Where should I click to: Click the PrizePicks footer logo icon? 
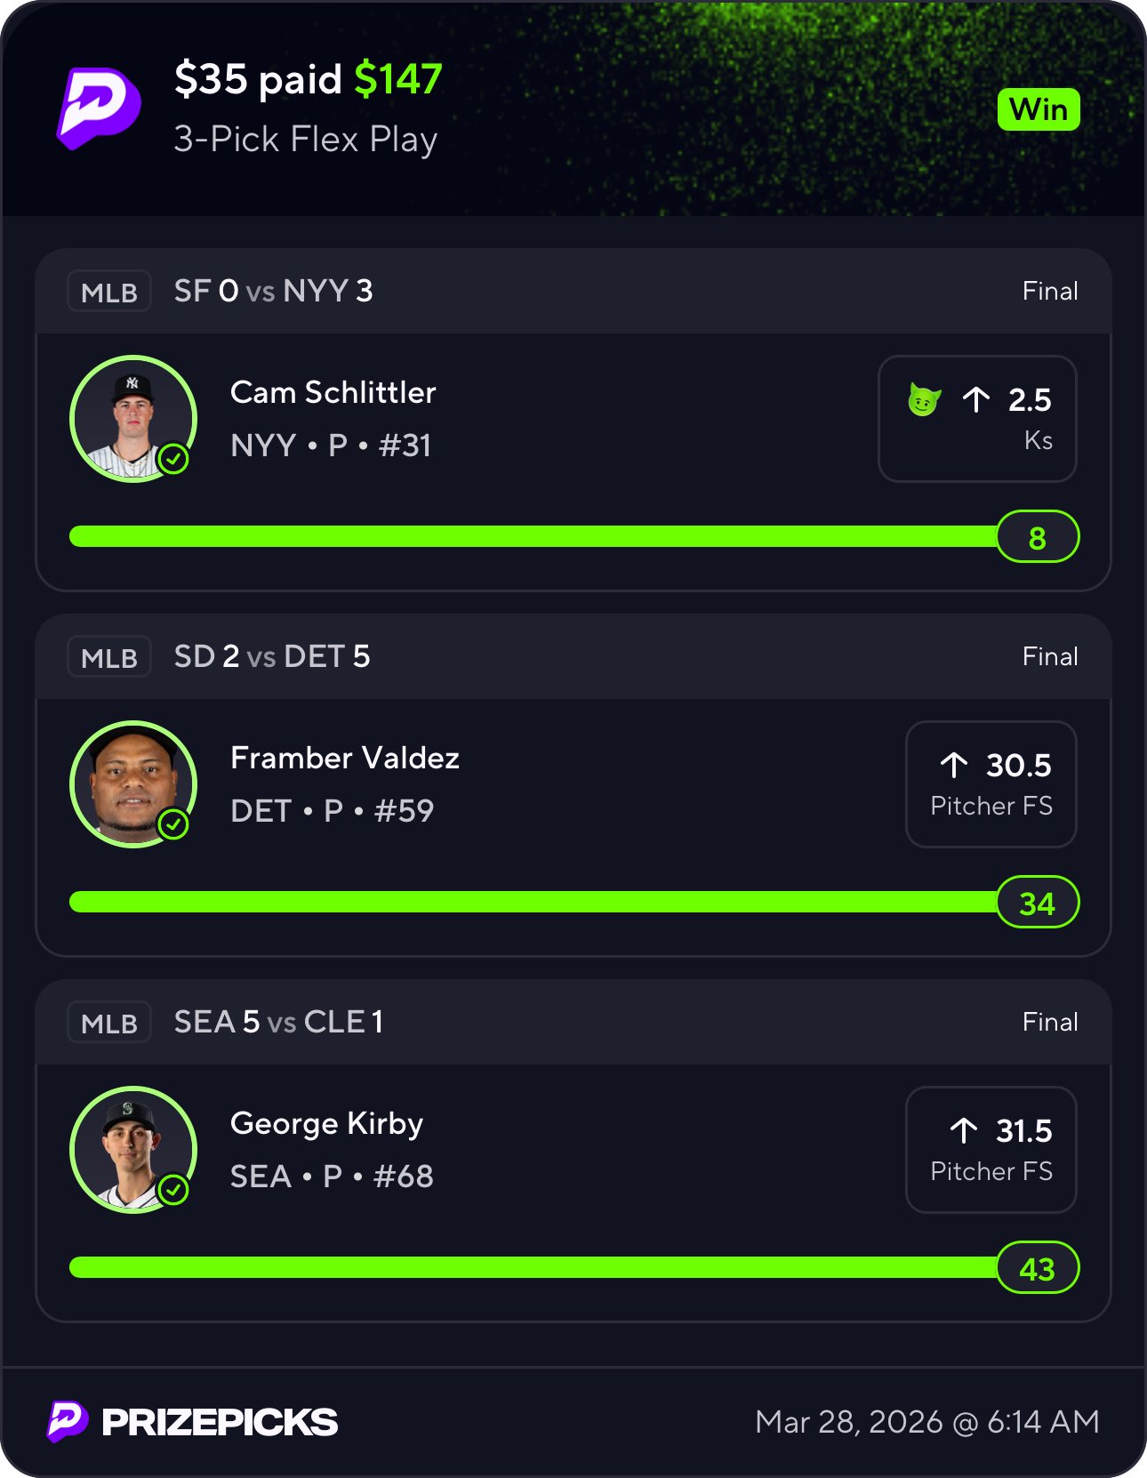(x=68, y=1421)
